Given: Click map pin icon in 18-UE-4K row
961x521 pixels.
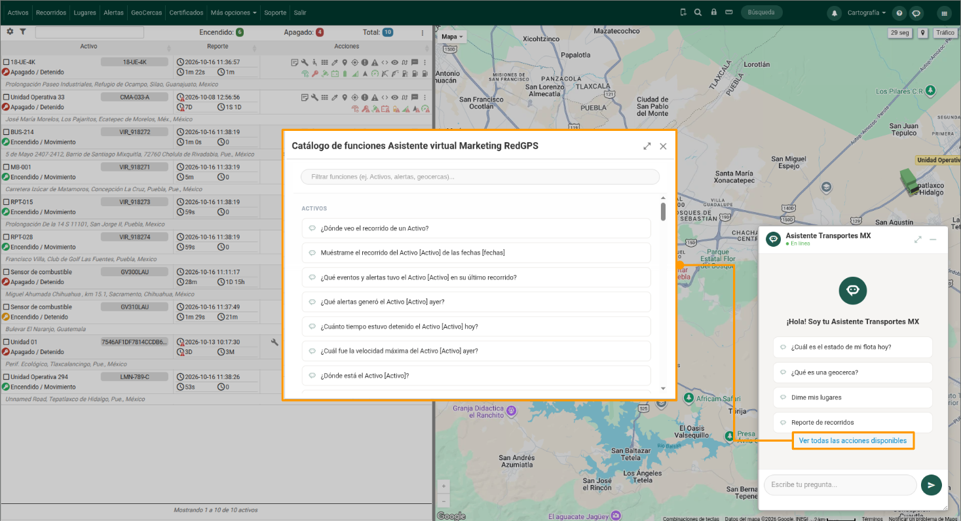Looking at the screenshot, I should click(x=345, y=62).
